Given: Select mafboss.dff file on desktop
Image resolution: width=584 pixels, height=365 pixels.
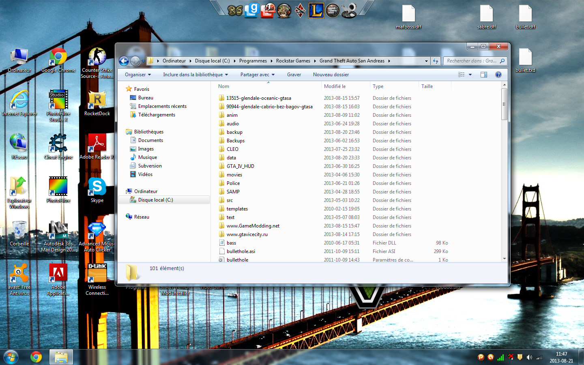Looking at the screenshot, I should tap(409, 17).
